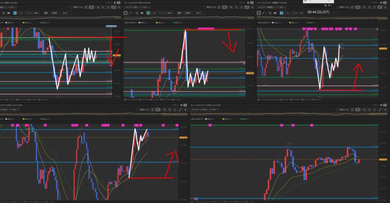Toggle the yellow moving average legend in daily panel
This screenshot has width=390, height=203.
[160, 22]
